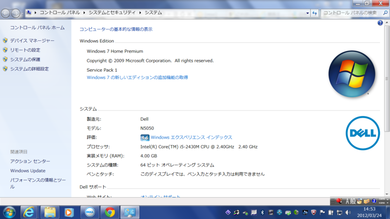The width and height of the screenshot is (390, 219).
Task: Open Windows Explorer folder on taskbar
Action: tap(50, 213)
